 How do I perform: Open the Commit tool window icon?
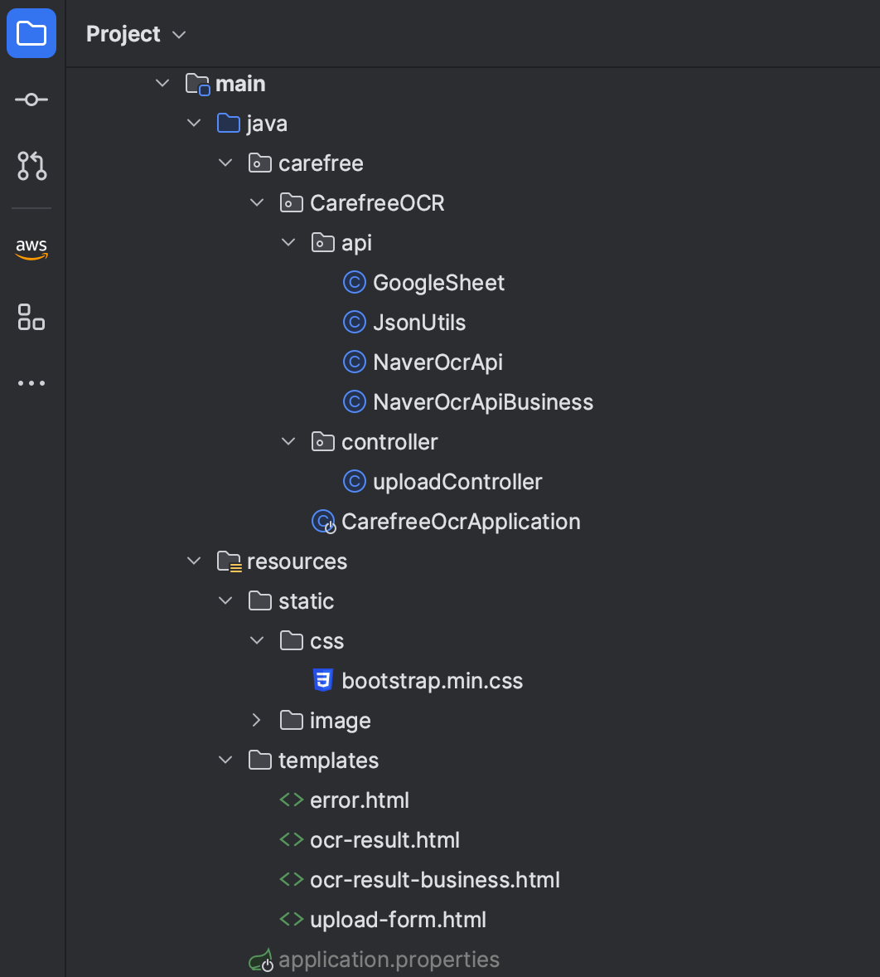pos(31,99)
